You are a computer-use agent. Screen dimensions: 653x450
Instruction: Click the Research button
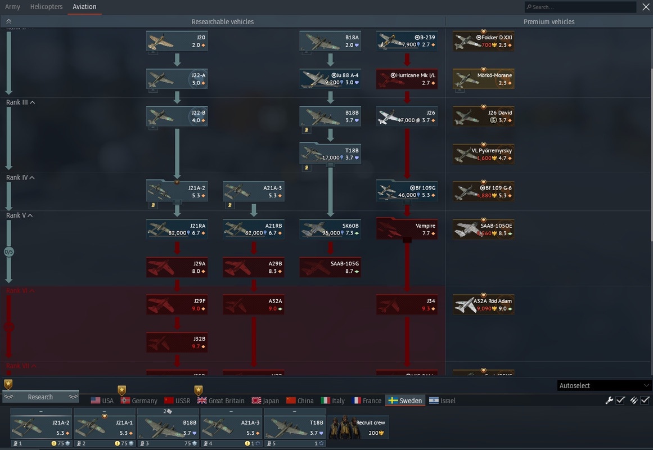click(40, 397)
